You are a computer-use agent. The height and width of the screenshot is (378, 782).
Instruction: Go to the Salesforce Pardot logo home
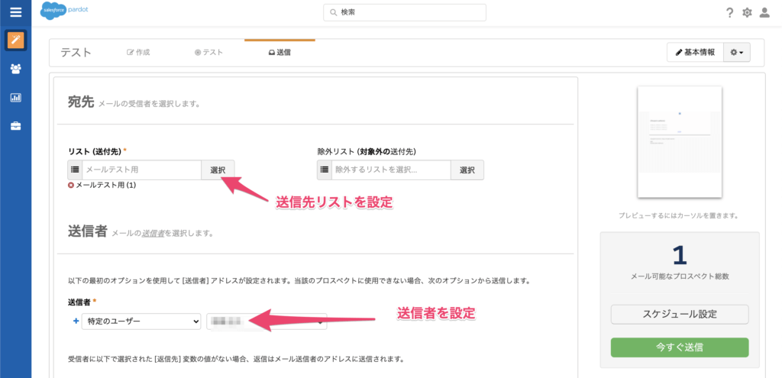click(x=63, y=11)
